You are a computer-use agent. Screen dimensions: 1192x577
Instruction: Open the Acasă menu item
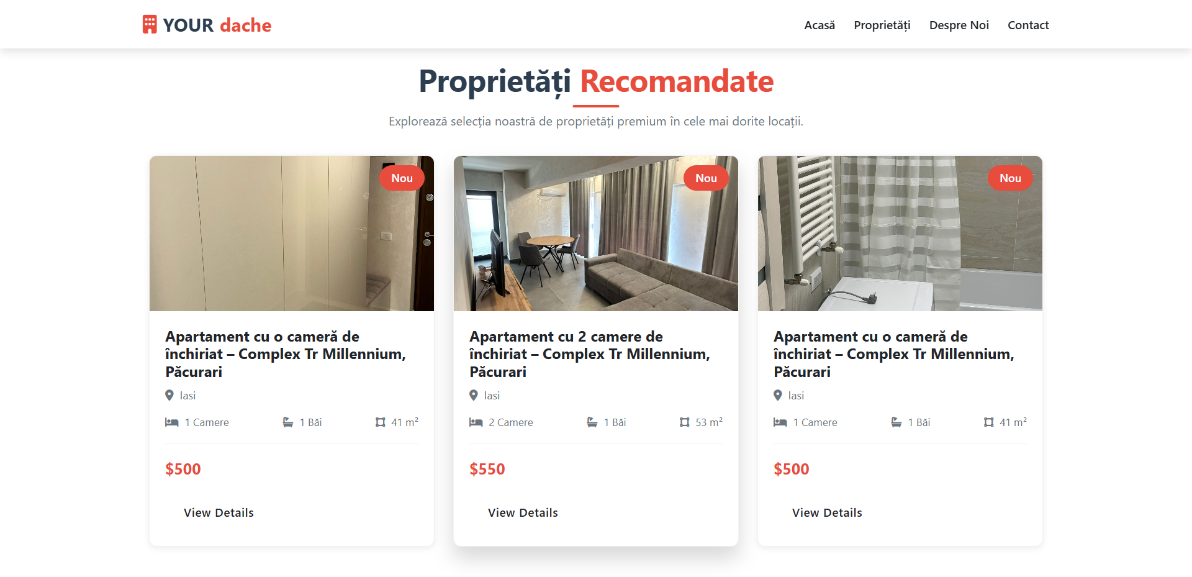click(819, 25)
